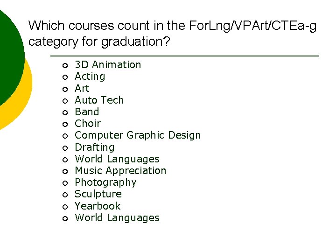This screenshot has width=336, height=252.
Task: Click the bullet next to Photography
Action: tap(65, 183)
